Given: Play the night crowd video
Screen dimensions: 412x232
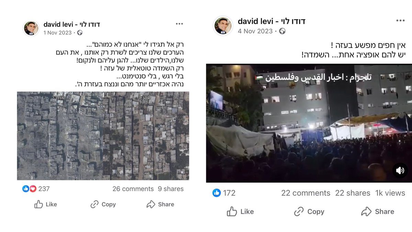Looking at the screenshot, I should point(309,123).
